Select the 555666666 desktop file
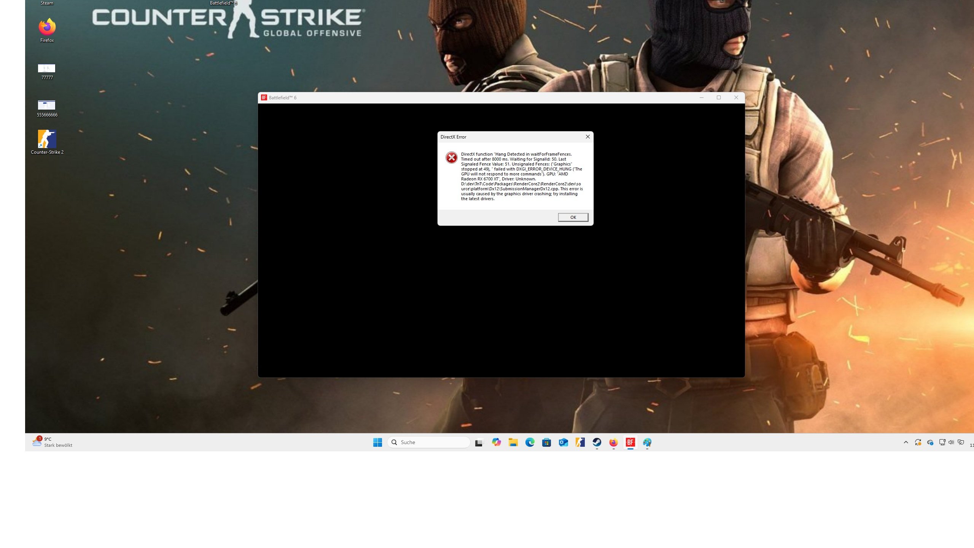Viewport: 974px width, 548px height. (x=47, y=105)
